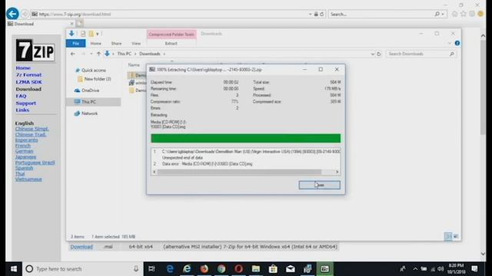Open the Mail app from the taskbar
The image size is (492, 276).
(x=291, y=269)
